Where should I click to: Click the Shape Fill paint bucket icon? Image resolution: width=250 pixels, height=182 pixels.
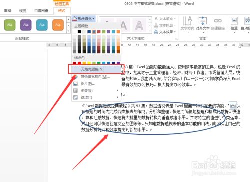[75, 19]
